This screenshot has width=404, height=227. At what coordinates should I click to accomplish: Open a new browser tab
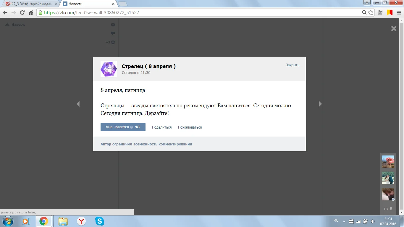[x=122, y=4]
